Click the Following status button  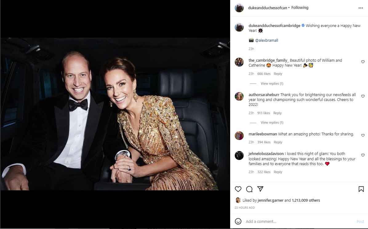[x=300, y=8]
